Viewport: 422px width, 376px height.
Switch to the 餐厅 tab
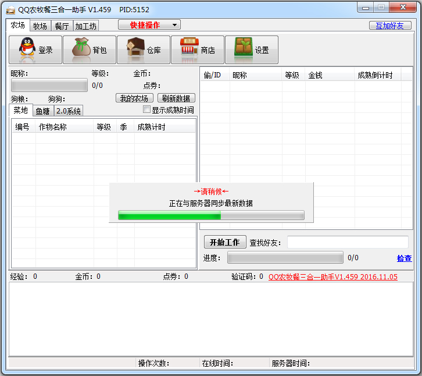[x=62, y=26]
